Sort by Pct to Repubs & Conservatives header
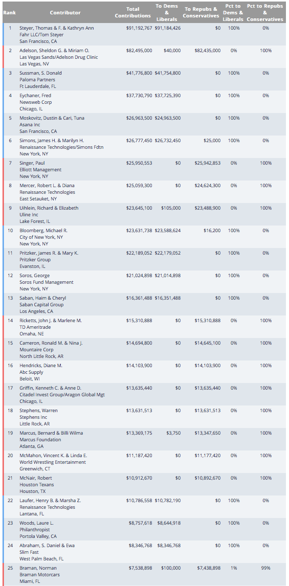Screen dimensions: 289x586 click(x=265, y=12)
